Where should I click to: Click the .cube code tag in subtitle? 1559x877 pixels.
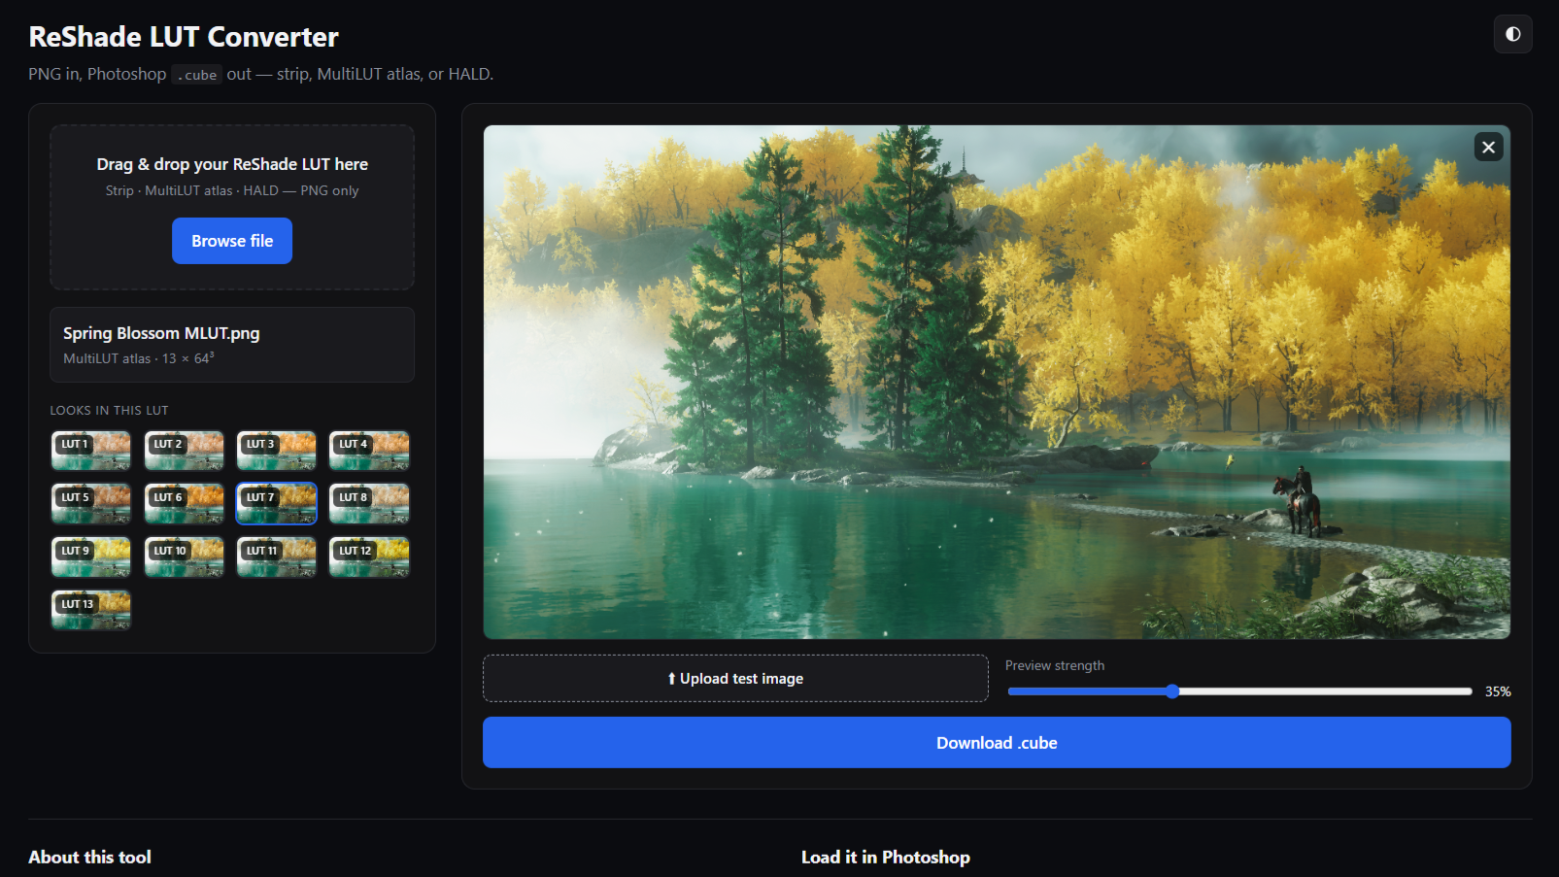click(197, 75)
